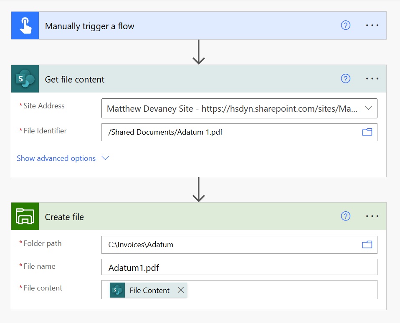Click the Folder path input field

click(239, 245)
